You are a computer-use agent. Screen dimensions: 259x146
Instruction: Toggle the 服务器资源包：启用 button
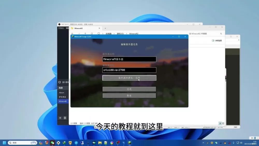coord(129,78)
